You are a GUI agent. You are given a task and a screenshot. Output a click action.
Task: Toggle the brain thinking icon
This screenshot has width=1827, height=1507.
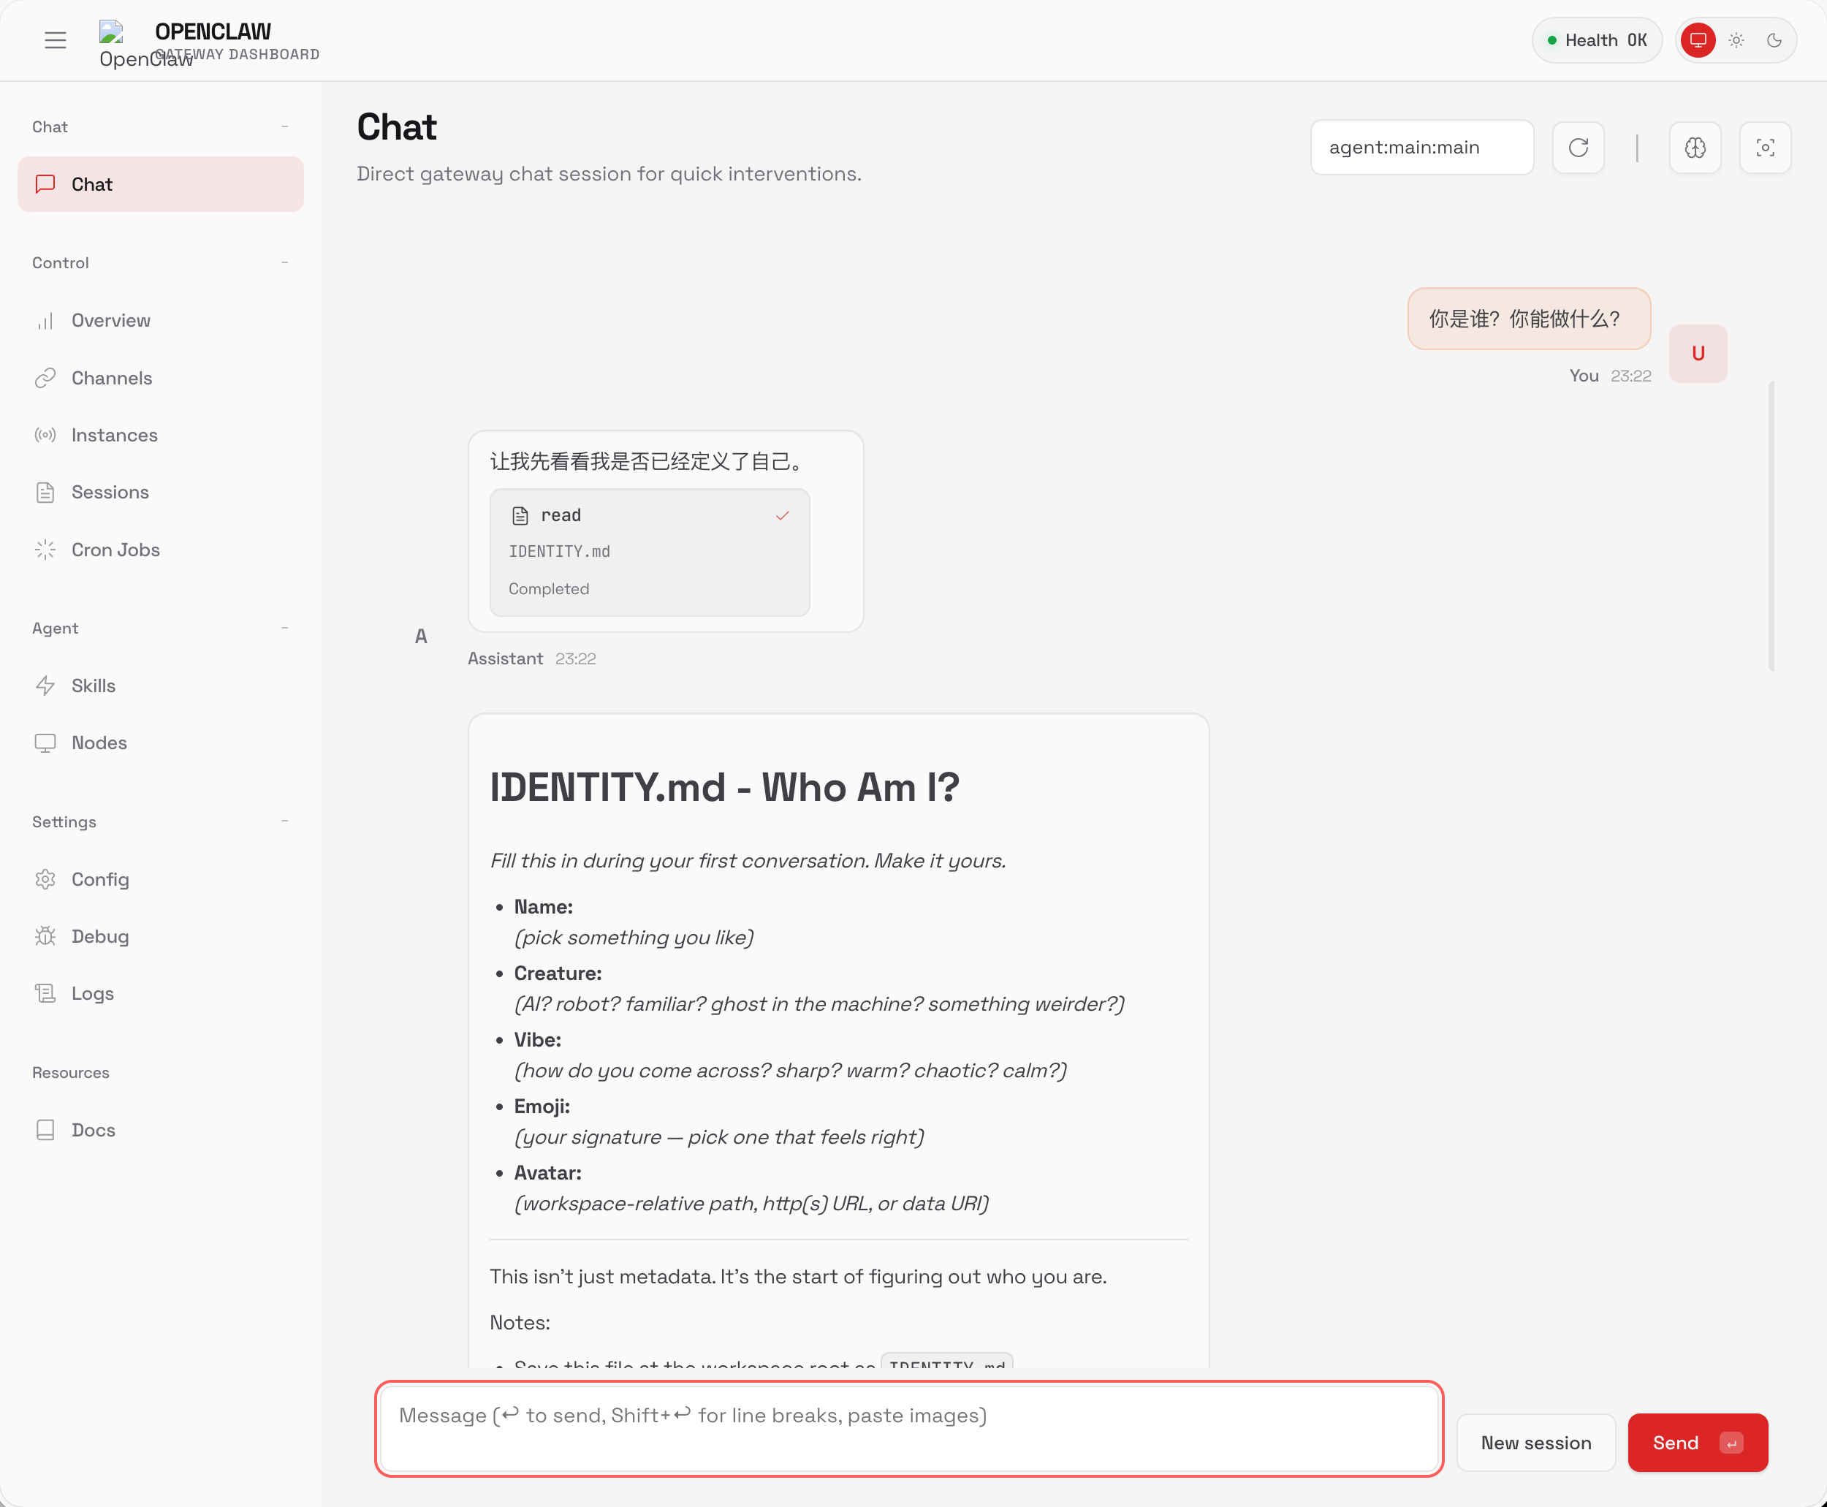point(1694,148)
